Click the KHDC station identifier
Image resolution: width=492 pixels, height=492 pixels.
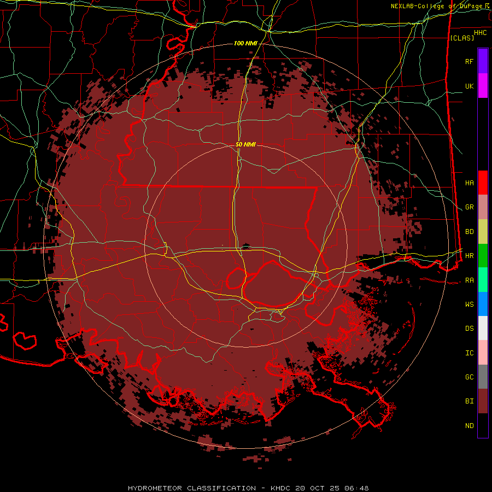pos(281,488)
